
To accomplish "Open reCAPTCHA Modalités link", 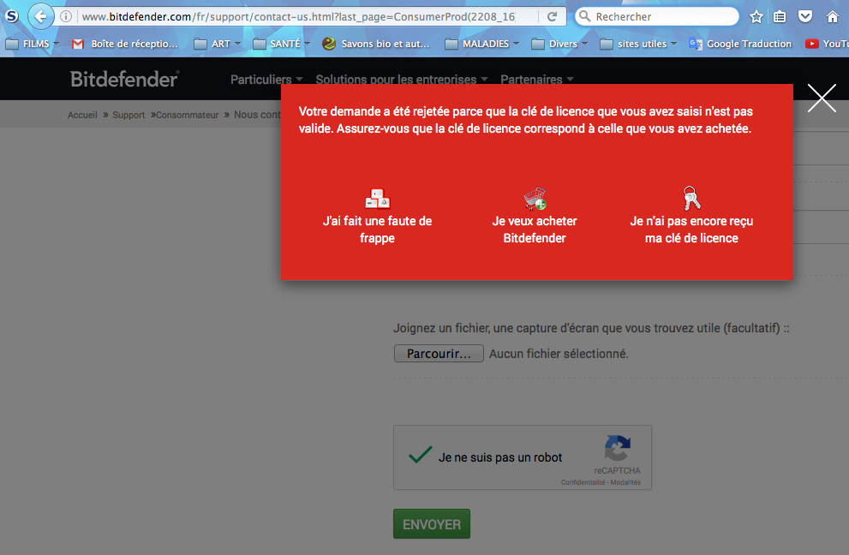I will (625, 482).
